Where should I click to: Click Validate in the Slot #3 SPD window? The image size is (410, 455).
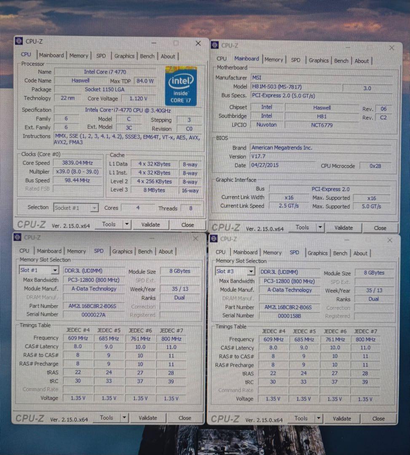point(342,418)
